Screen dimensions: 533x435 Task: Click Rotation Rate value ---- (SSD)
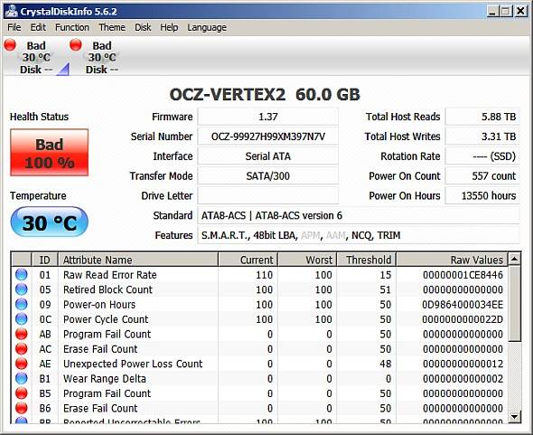(x=482, y=156)
